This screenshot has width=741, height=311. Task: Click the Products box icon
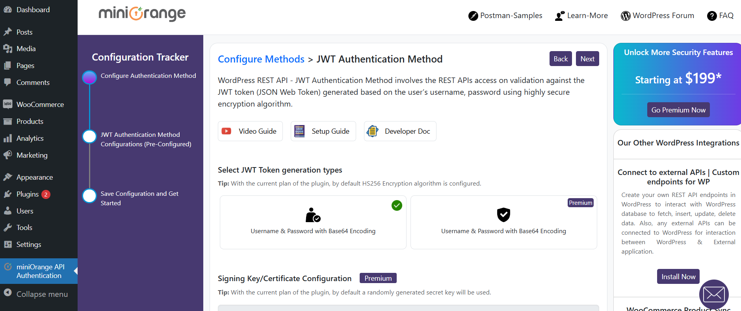(7, 121)
